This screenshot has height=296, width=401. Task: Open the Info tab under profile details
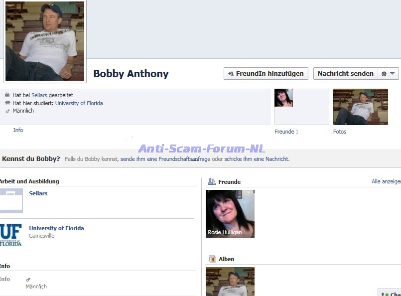tap(18, 130)
